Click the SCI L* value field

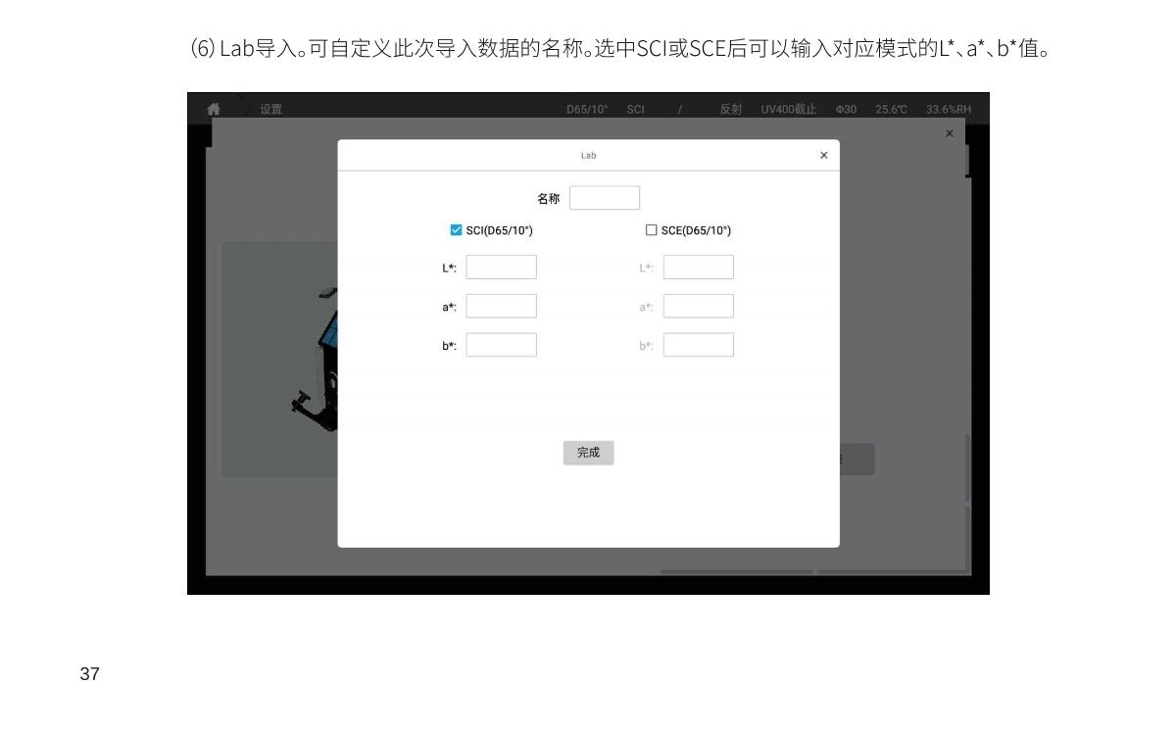(x=501, y=268)
